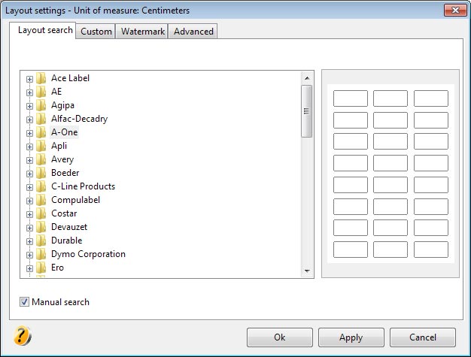
Task: Click the Avery folder icon
Action: [x=41, y=159]
